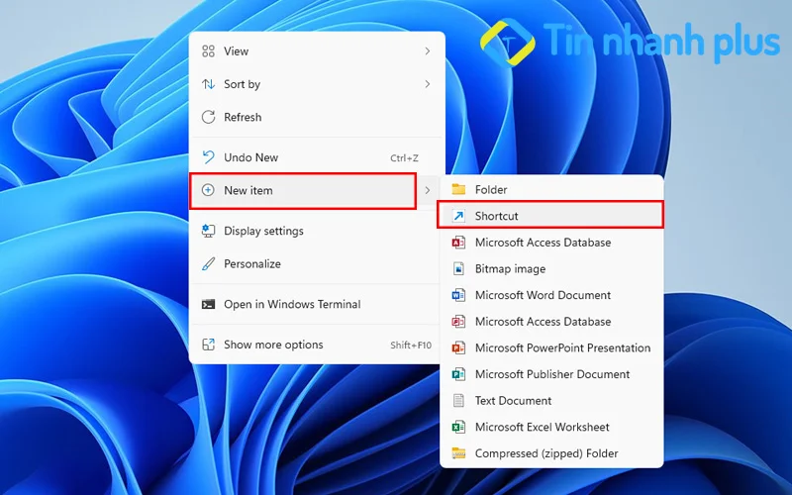792x495 pixels.
Task: Click the View grid icon in the context menu
Action: [208, 51]
